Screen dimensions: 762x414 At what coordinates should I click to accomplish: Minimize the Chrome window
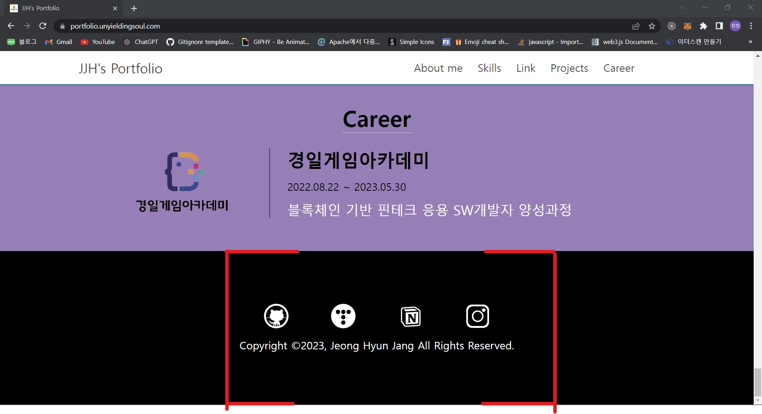tap(705, 8)
